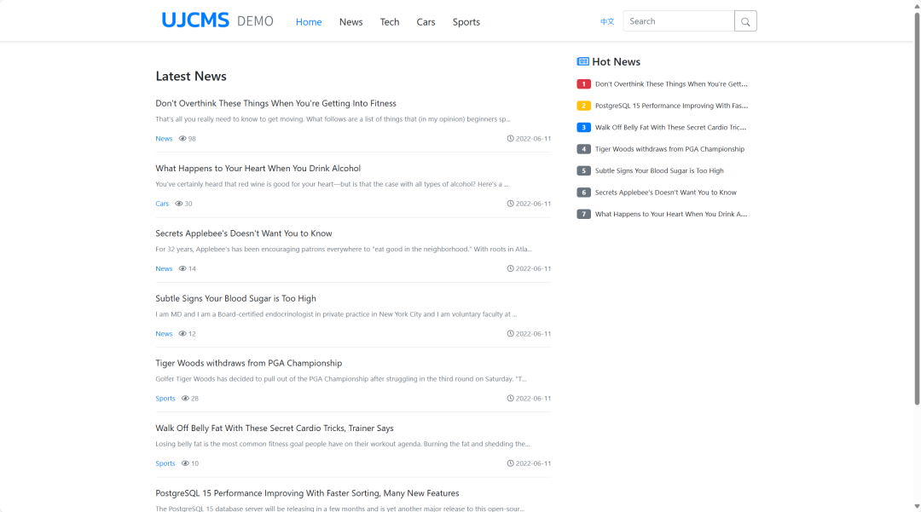Click the clock icon on the Applebee's article

click(x=511, y=268)
